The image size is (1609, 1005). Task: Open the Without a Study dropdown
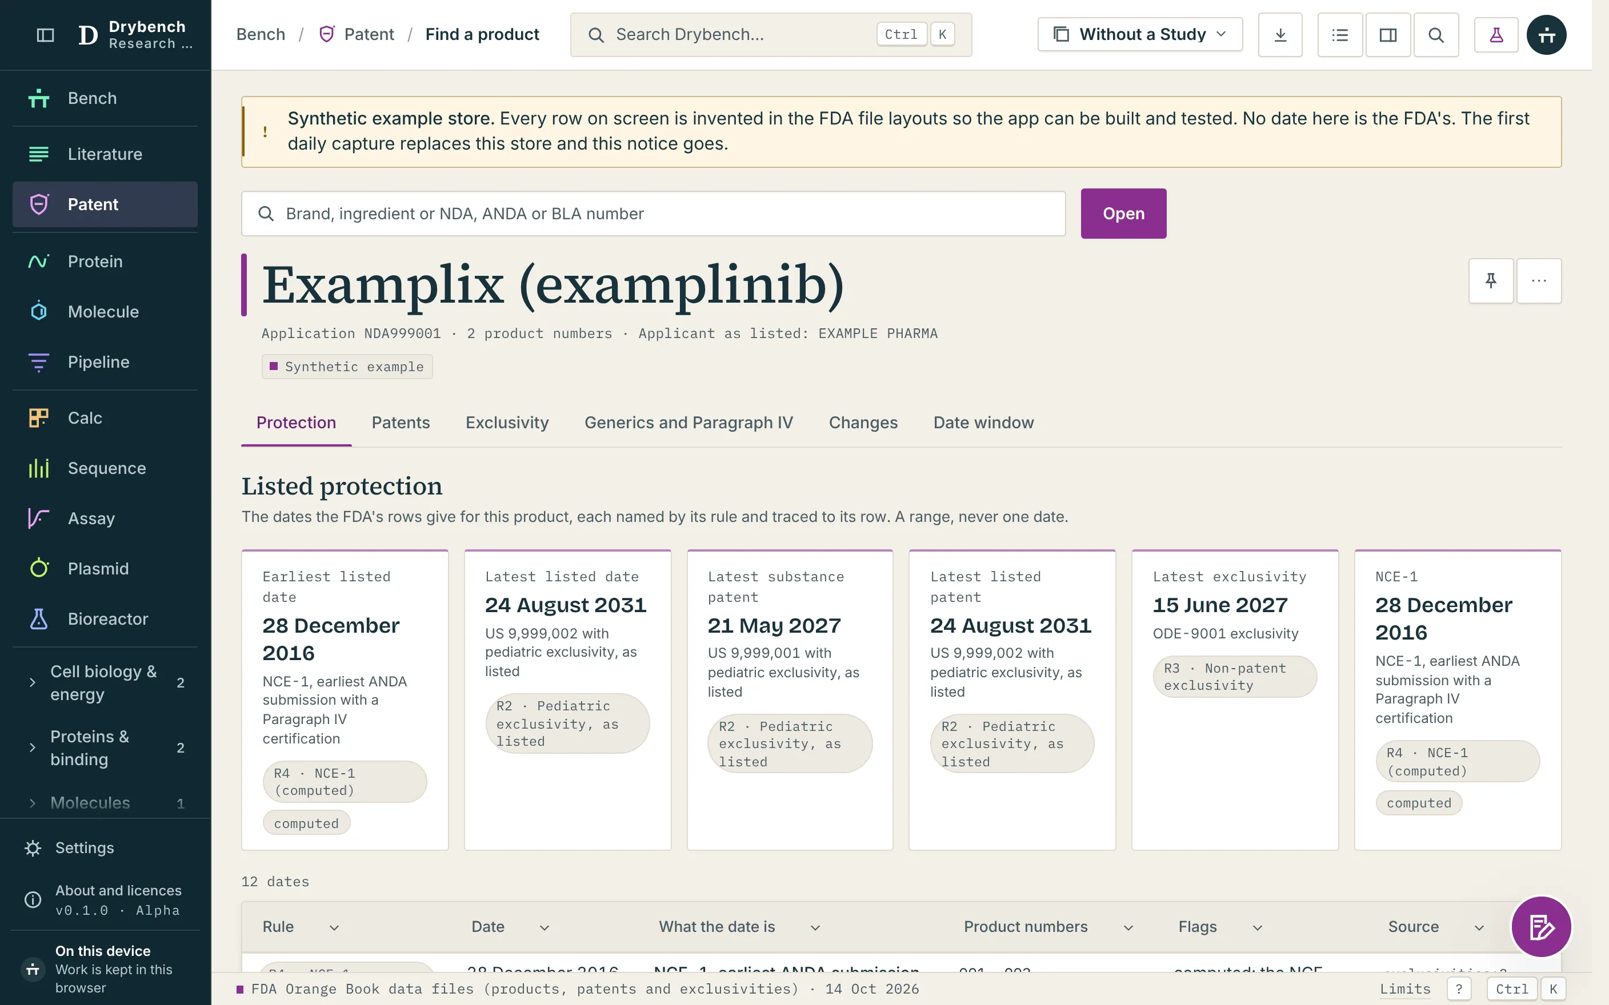point(1139,35)
